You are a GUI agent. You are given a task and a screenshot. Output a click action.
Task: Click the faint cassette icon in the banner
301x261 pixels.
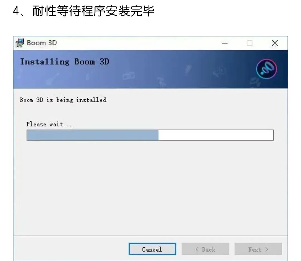[x=128, y=76]
